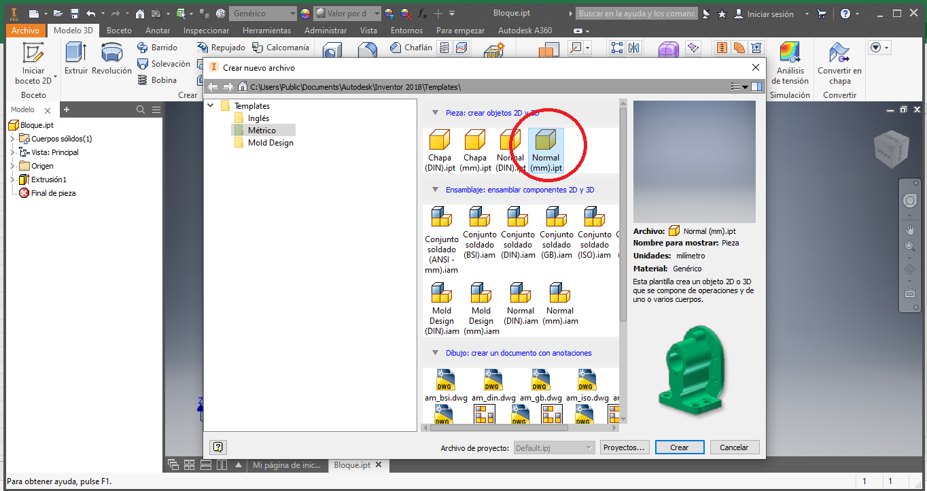Select the Extruir tool
The height and width of the screenshot is (491, 927).
pos(76,58)
